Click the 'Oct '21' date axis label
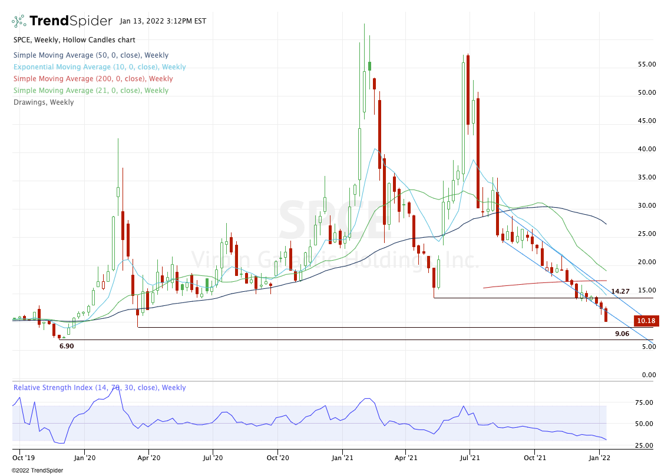671x476 pixels. click(535, 458)
